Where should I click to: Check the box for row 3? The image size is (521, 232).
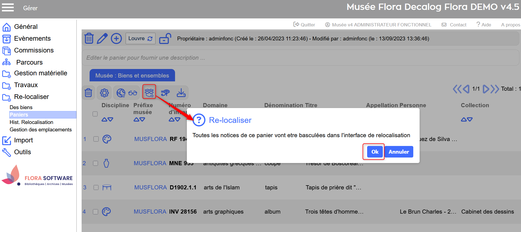tap(96, 187)
